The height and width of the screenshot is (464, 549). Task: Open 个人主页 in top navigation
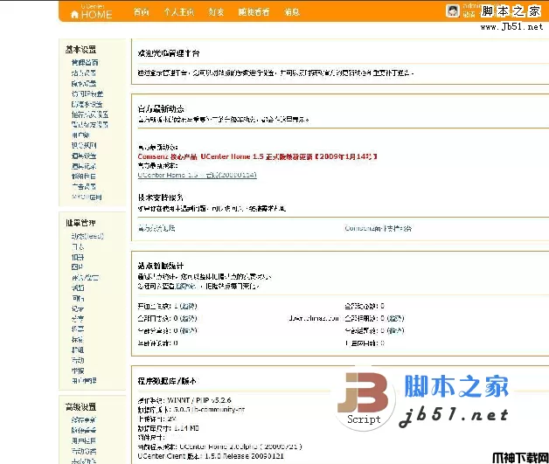179,12
